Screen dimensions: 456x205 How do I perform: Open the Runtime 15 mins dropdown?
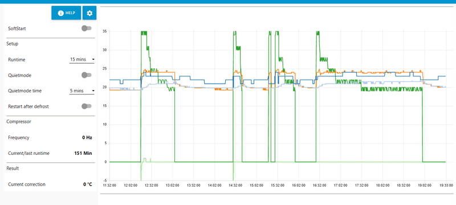click(x=82, y=60)
